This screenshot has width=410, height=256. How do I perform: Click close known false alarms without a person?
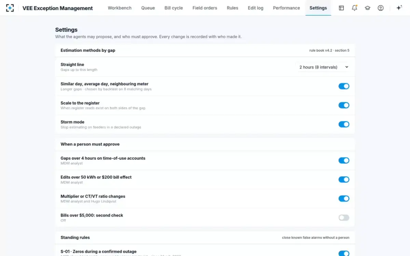(x=316, y=238)
